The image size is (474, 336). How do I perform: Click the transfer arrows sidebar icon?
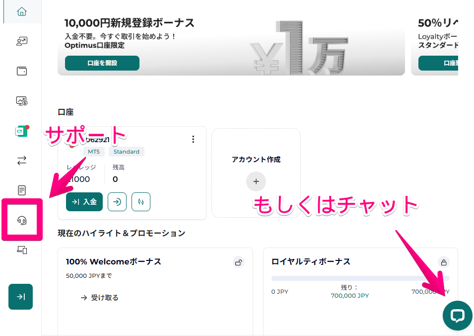[x=21, y=161]
